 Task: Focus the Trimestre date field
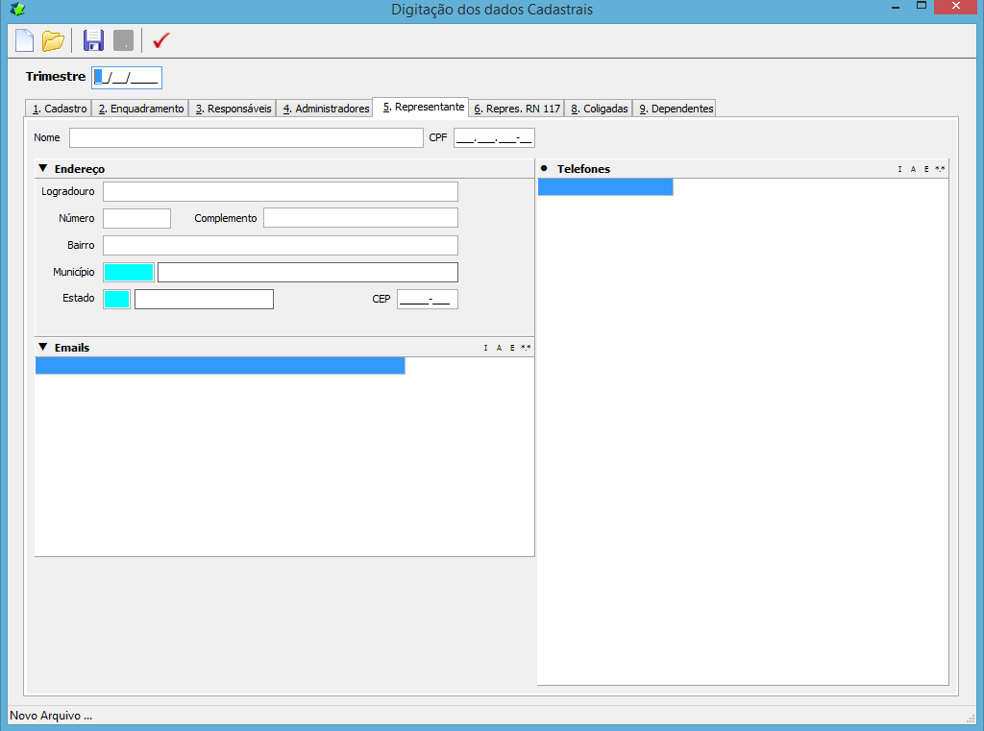[x=127, y=77]
